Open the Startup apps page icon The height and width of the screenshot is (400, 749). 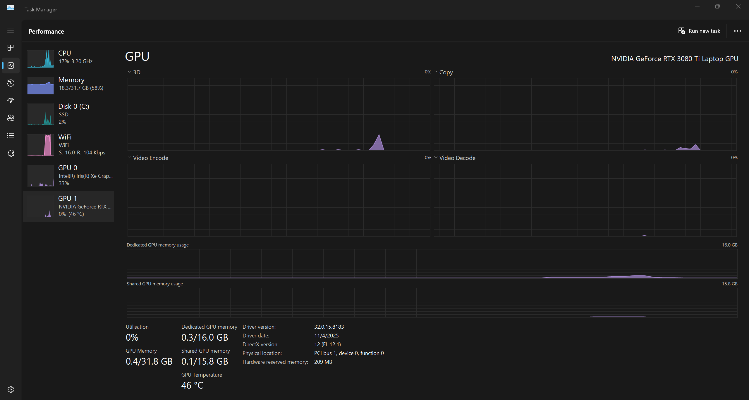[11, 101]
